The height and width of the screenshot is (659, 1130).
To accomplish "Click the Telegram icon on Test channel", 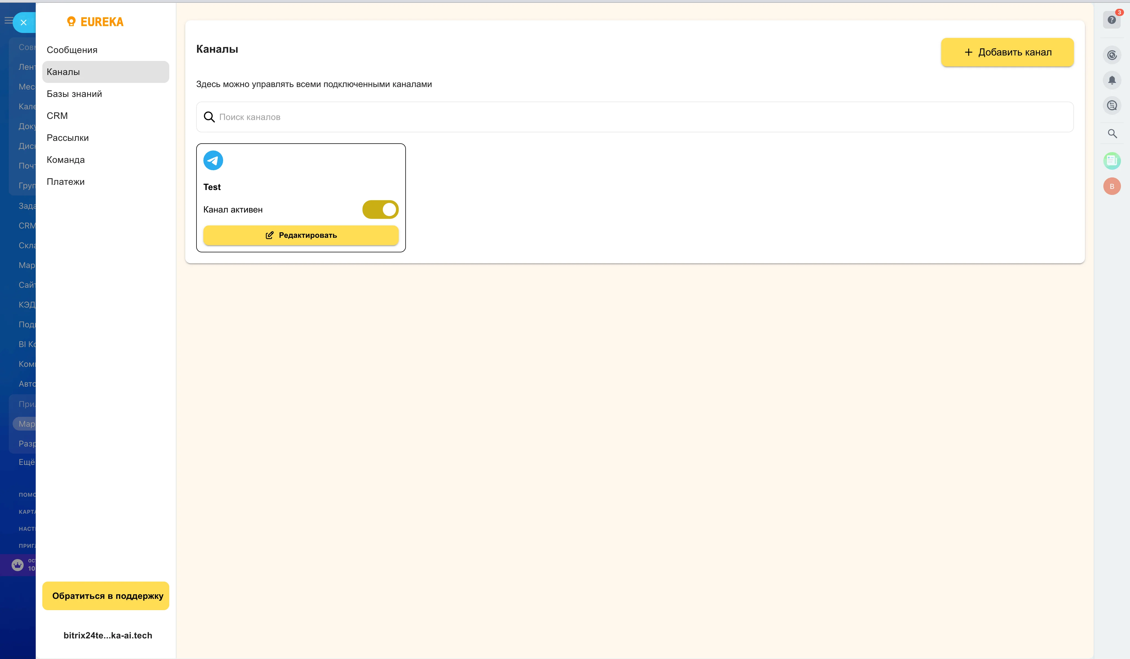I will pyautogui.click(x=213, y=160).
